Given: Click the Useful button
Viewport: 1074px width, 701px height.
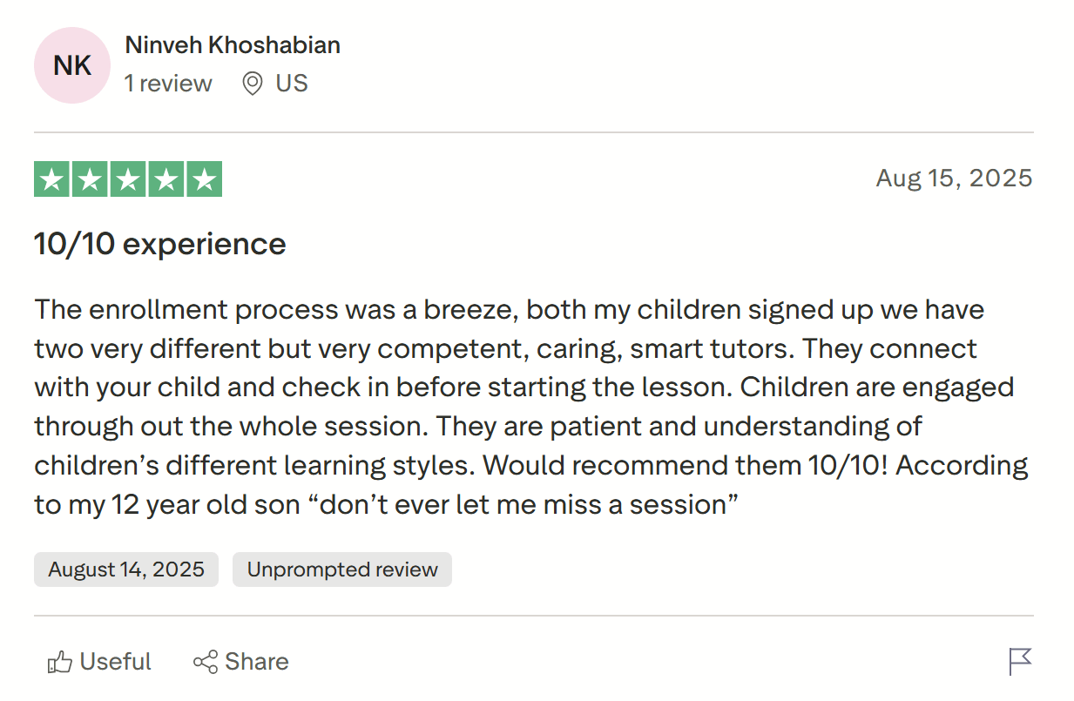Looking at the screenshot, I should point(98,662).
